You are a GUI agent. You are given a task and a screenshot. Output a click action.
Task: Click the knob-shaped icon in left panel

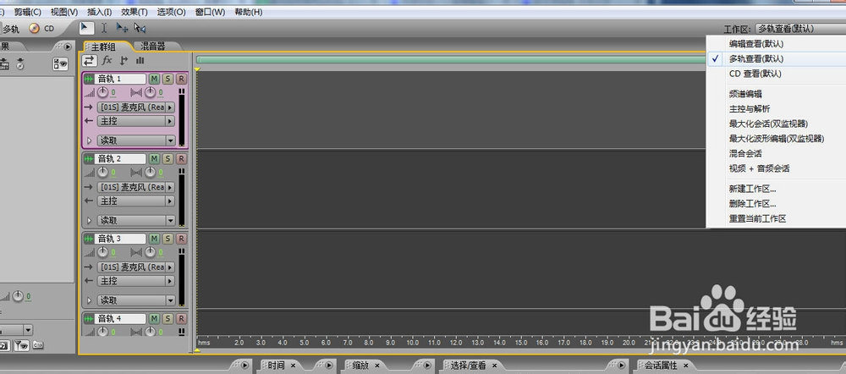pyautogui.click(x=20, y=63)
